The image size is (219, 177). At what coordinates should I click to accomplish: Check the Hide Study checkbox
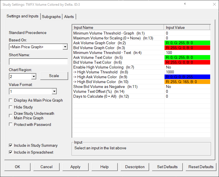click(x=11, y=107)
